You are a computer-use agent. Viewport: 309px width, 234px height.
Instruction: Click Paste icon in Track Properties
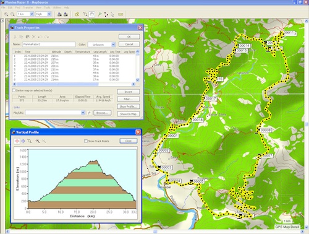pos(27,37)
